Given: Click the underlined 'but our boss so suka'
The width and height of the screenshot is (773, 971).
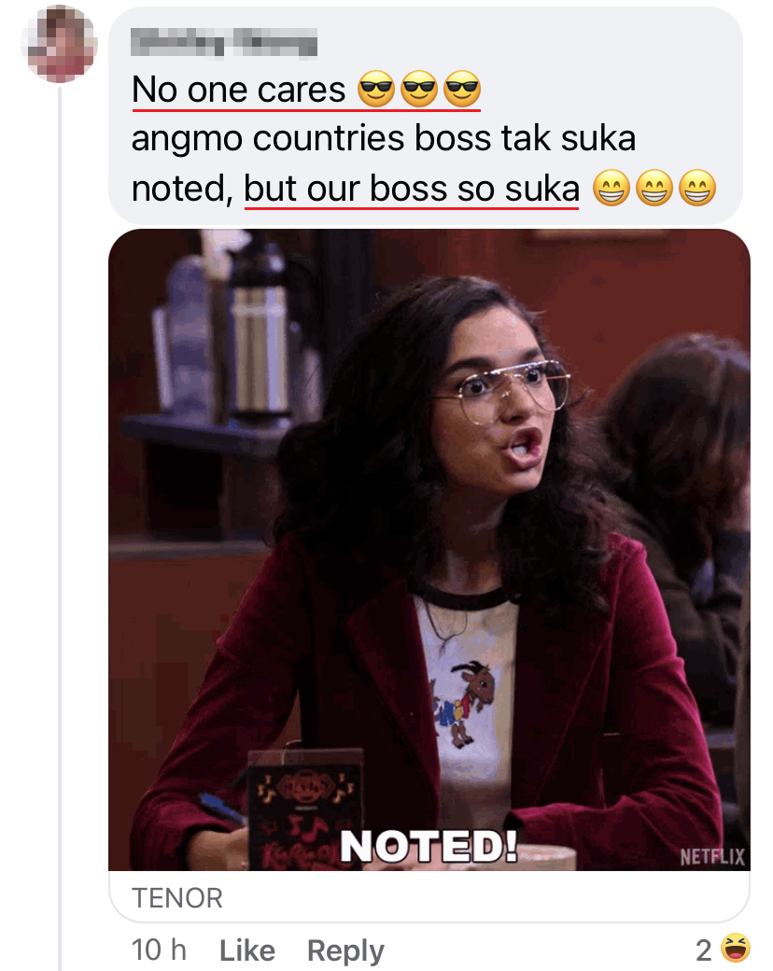Looking at the screenshot, I should tap(412, 189).
